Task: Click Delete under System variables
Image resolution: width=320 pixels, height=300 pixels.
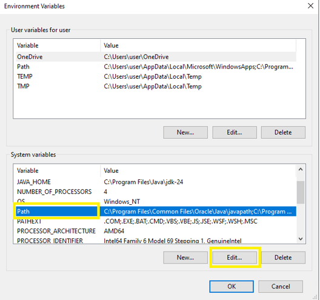Action: point(283,258)
